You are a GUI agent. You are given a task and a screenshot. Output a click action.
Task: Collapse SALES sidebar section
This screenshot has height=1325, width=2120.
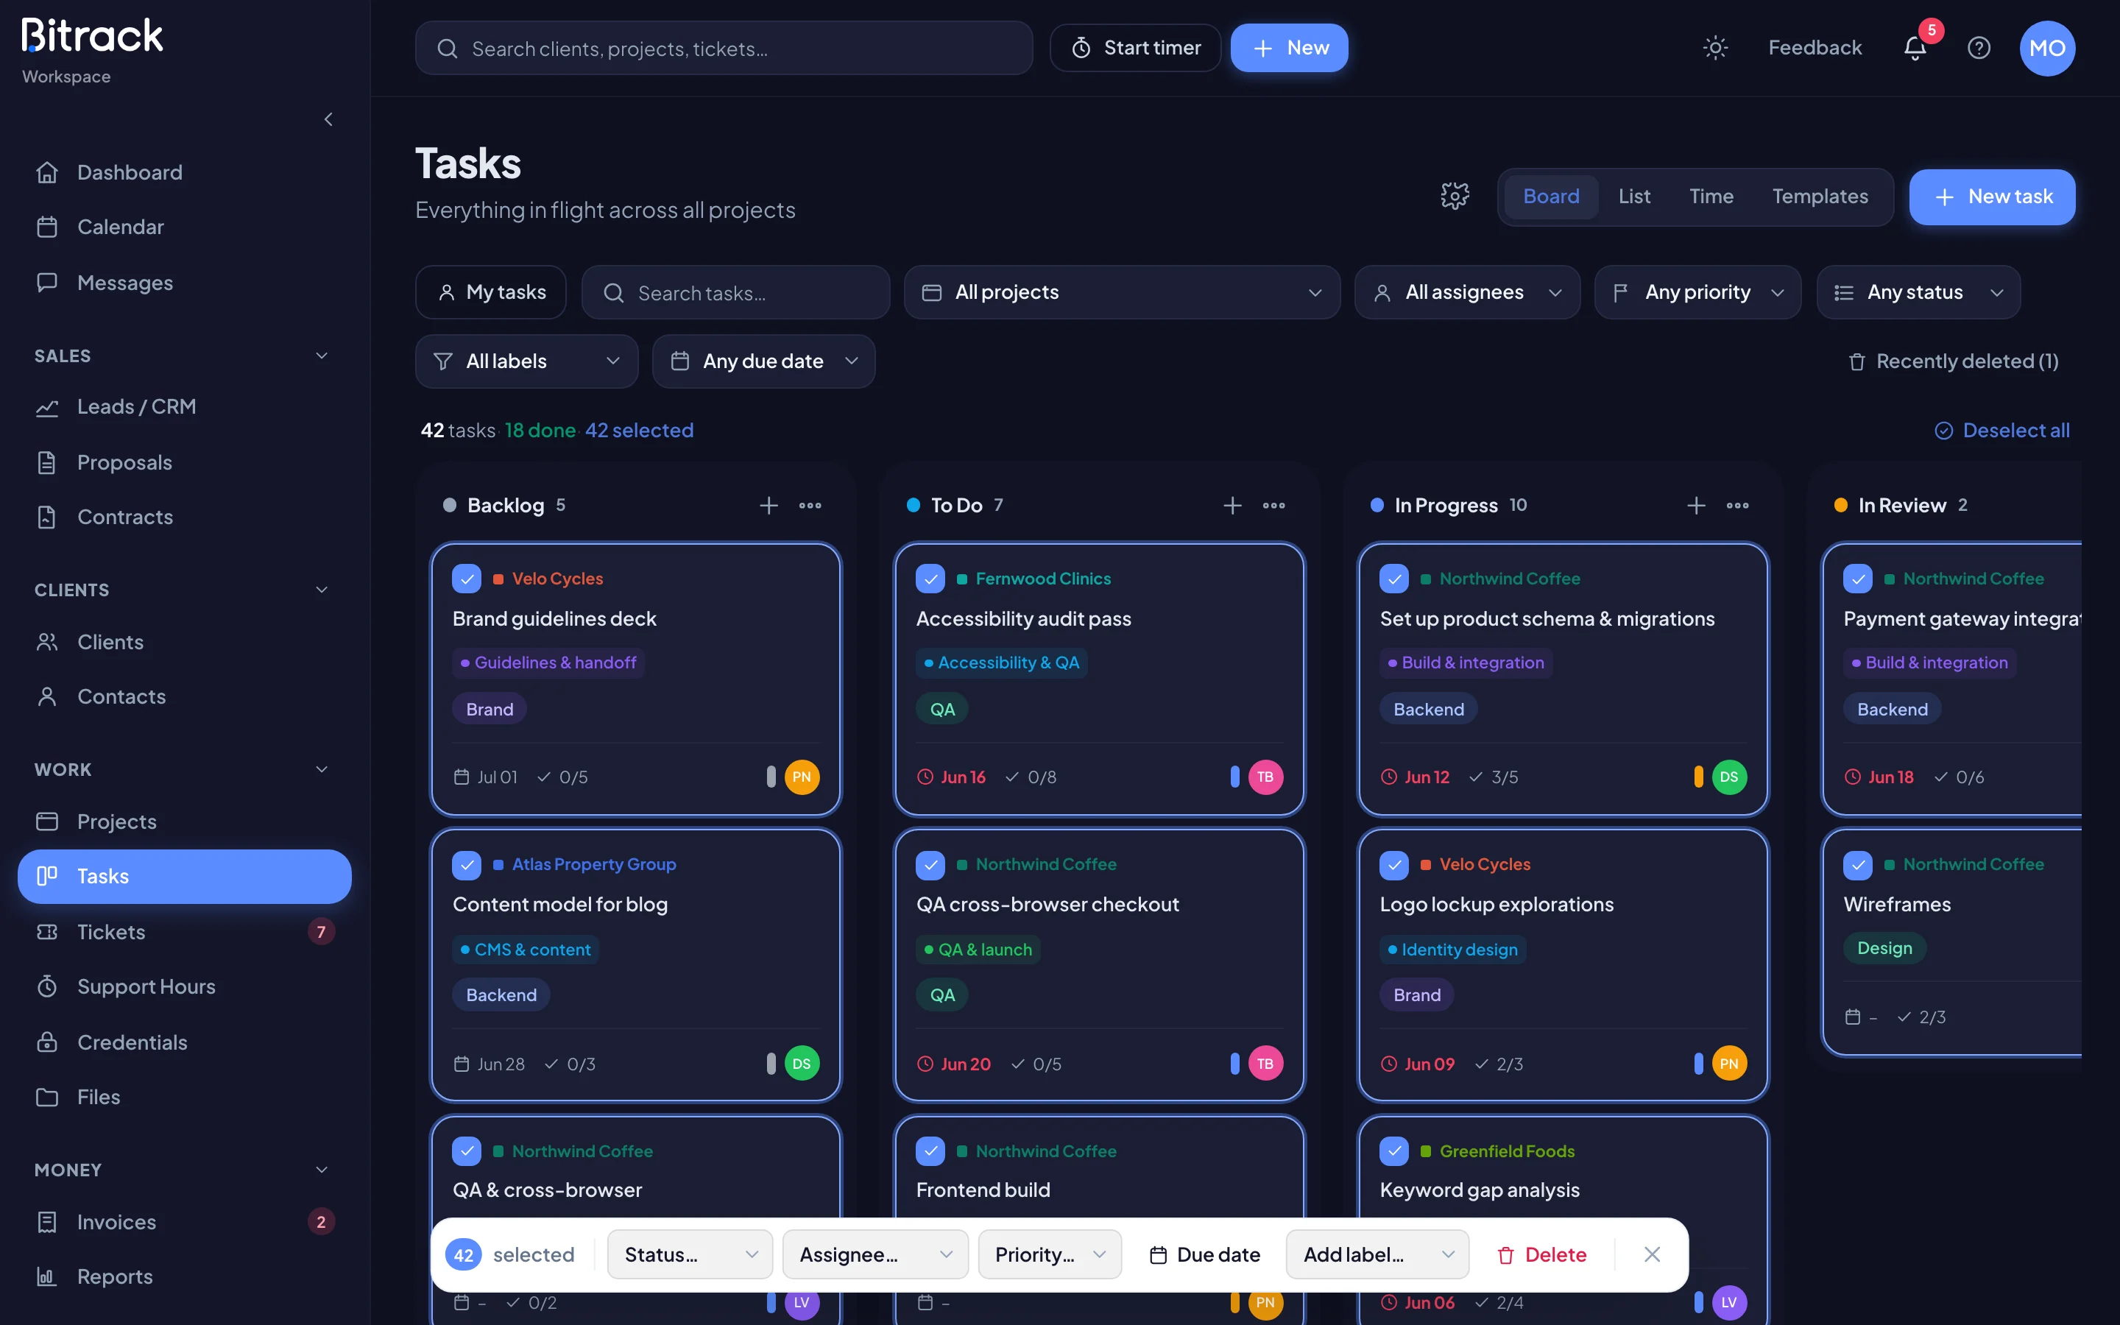pyautogui.click(x=322, y=356)
